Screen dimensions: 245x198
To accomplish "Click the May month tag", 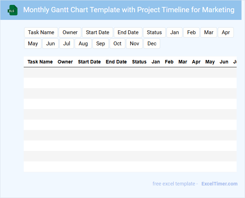I will click(33, 44).
